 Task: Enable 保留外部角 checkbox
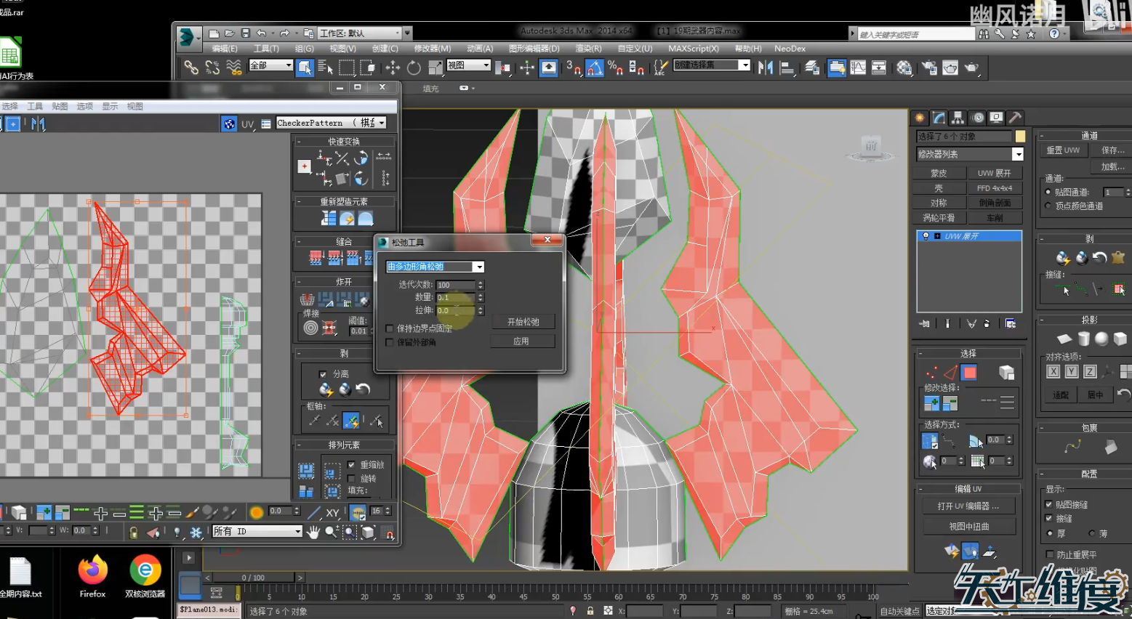point(390,342)
